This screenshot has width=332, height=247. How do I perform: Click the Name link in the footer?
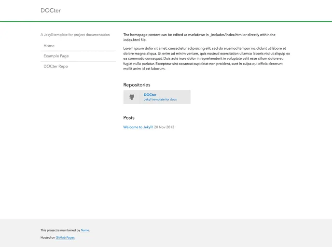85,230
